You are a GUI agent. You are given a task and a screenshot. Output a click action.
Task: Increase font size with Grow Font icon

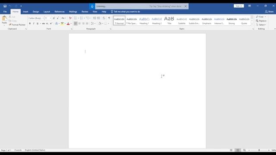pos(54,18)
